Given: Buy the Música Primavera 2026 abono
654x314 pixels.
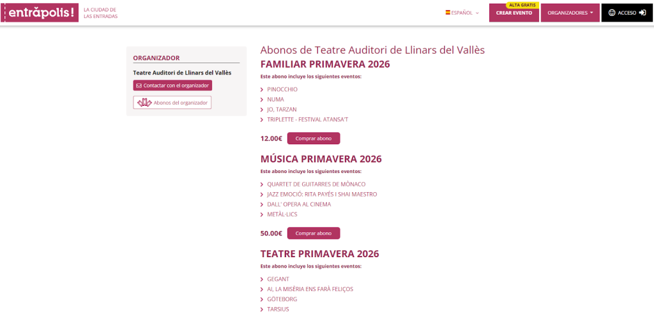Looking at the screenshot, I should point(313,234).
